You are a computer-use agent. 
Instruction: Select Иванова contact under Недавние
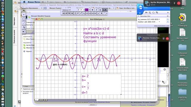pyautogui.click(x=29, y=48)
